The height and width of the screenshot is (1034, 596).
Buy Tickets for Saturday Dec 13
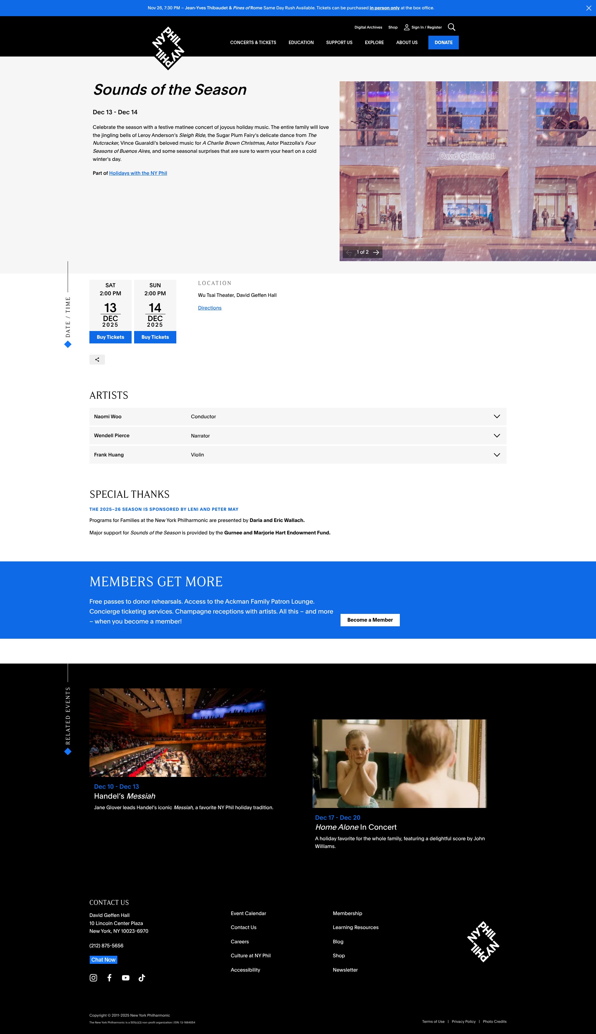tap(111, 337)
